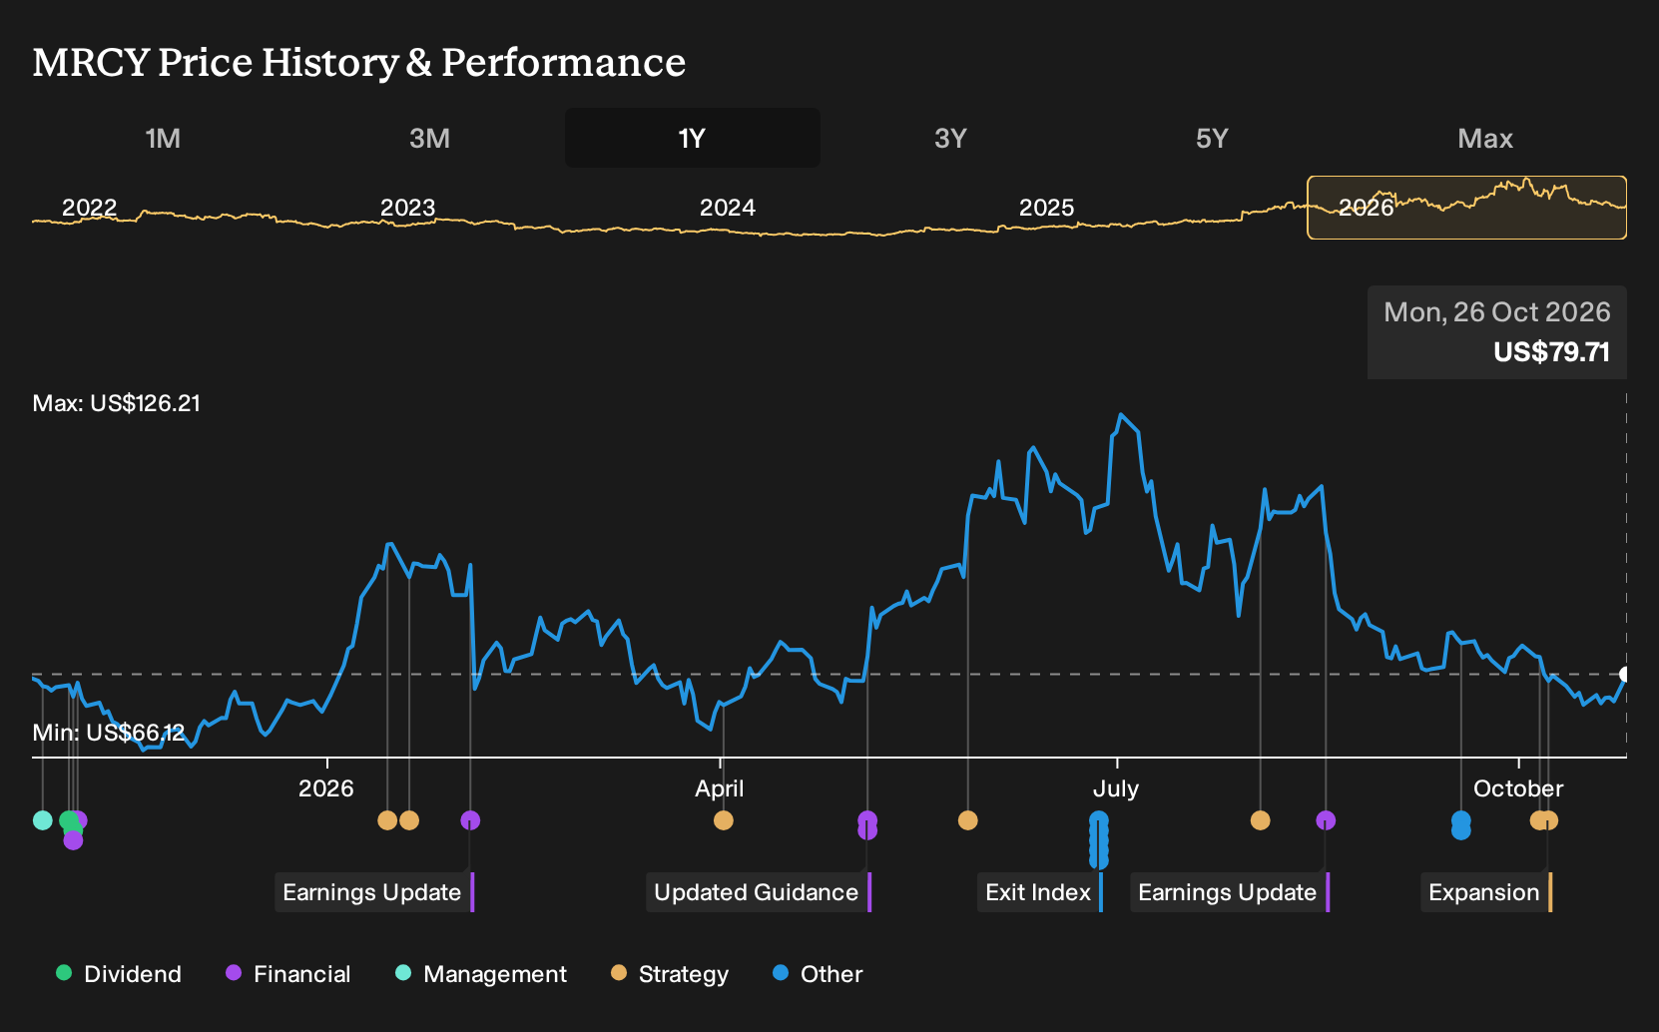Click the orange Strategy marker after July
Viewport: 1659px width, 1032px height.
(1261, 820)
